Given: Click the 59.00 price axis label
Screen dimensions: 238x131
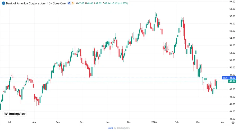Looking at the screenshot, I should [232, 2].
